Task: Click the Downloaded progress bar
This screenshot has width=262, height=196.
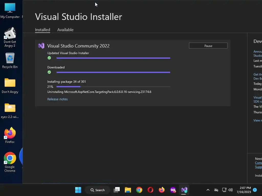Action: click(x=113, y=72)
